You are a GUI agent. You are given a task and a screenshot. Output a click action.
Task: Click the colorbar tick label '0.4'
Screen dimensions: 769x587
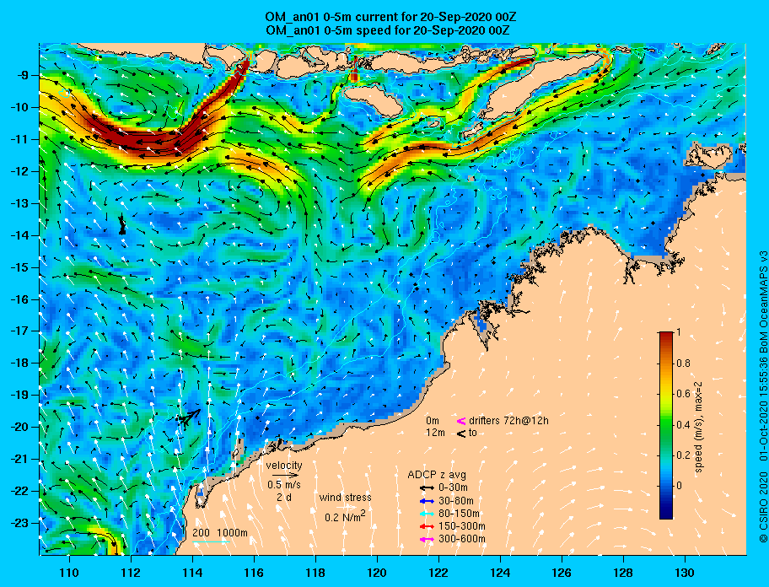tap(683, 425)
